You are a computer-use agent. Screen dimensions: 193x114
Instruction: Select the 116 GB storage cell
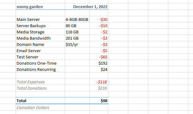point(77,32)
